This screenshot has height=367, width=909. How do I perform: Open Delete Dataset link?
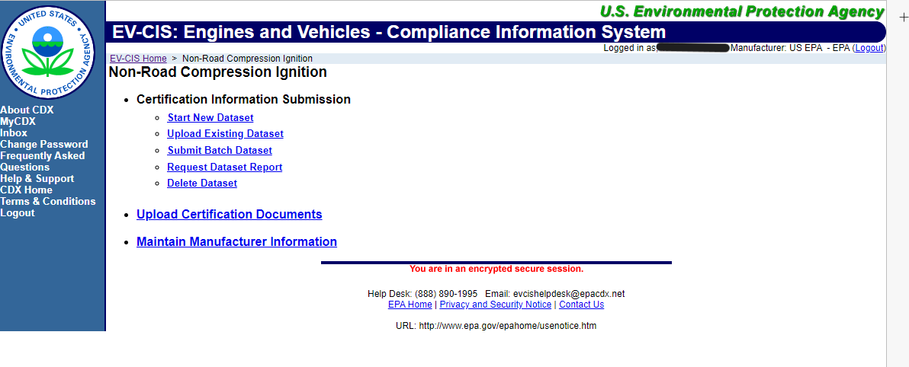(x=202, y=183)
